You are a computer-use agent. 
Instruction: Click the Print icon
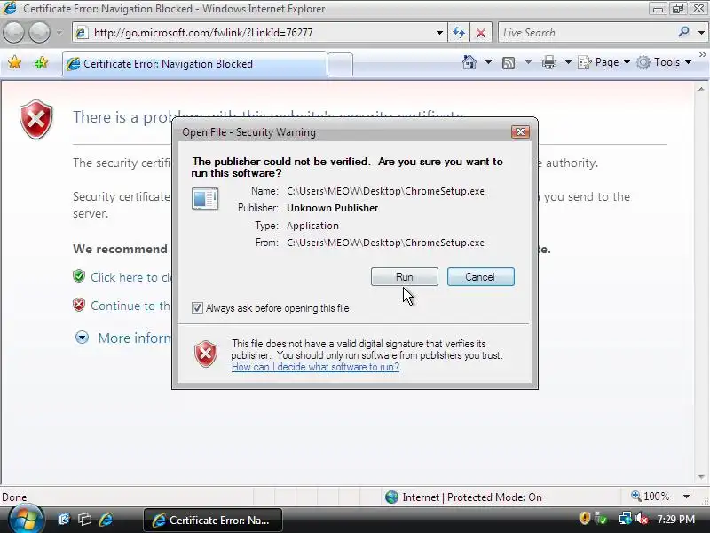pos(549,62)
